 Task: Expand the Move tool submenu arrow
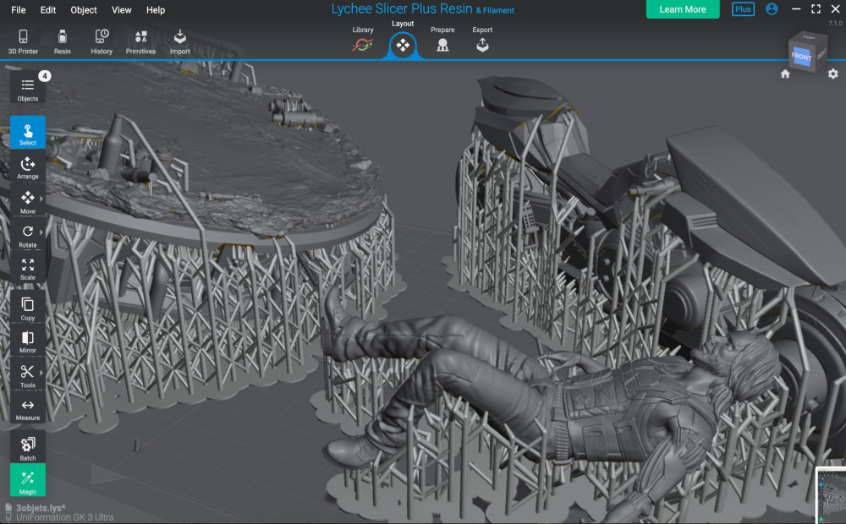pos(41,198)
